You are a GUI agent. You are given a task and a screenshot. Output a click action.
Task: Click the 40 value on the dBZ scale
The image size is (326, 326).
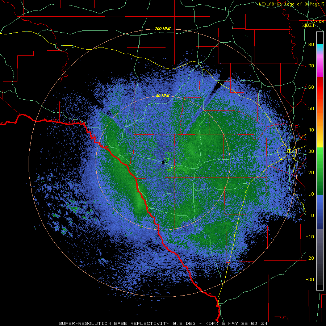pyautogui.click(x=311, y=130)
